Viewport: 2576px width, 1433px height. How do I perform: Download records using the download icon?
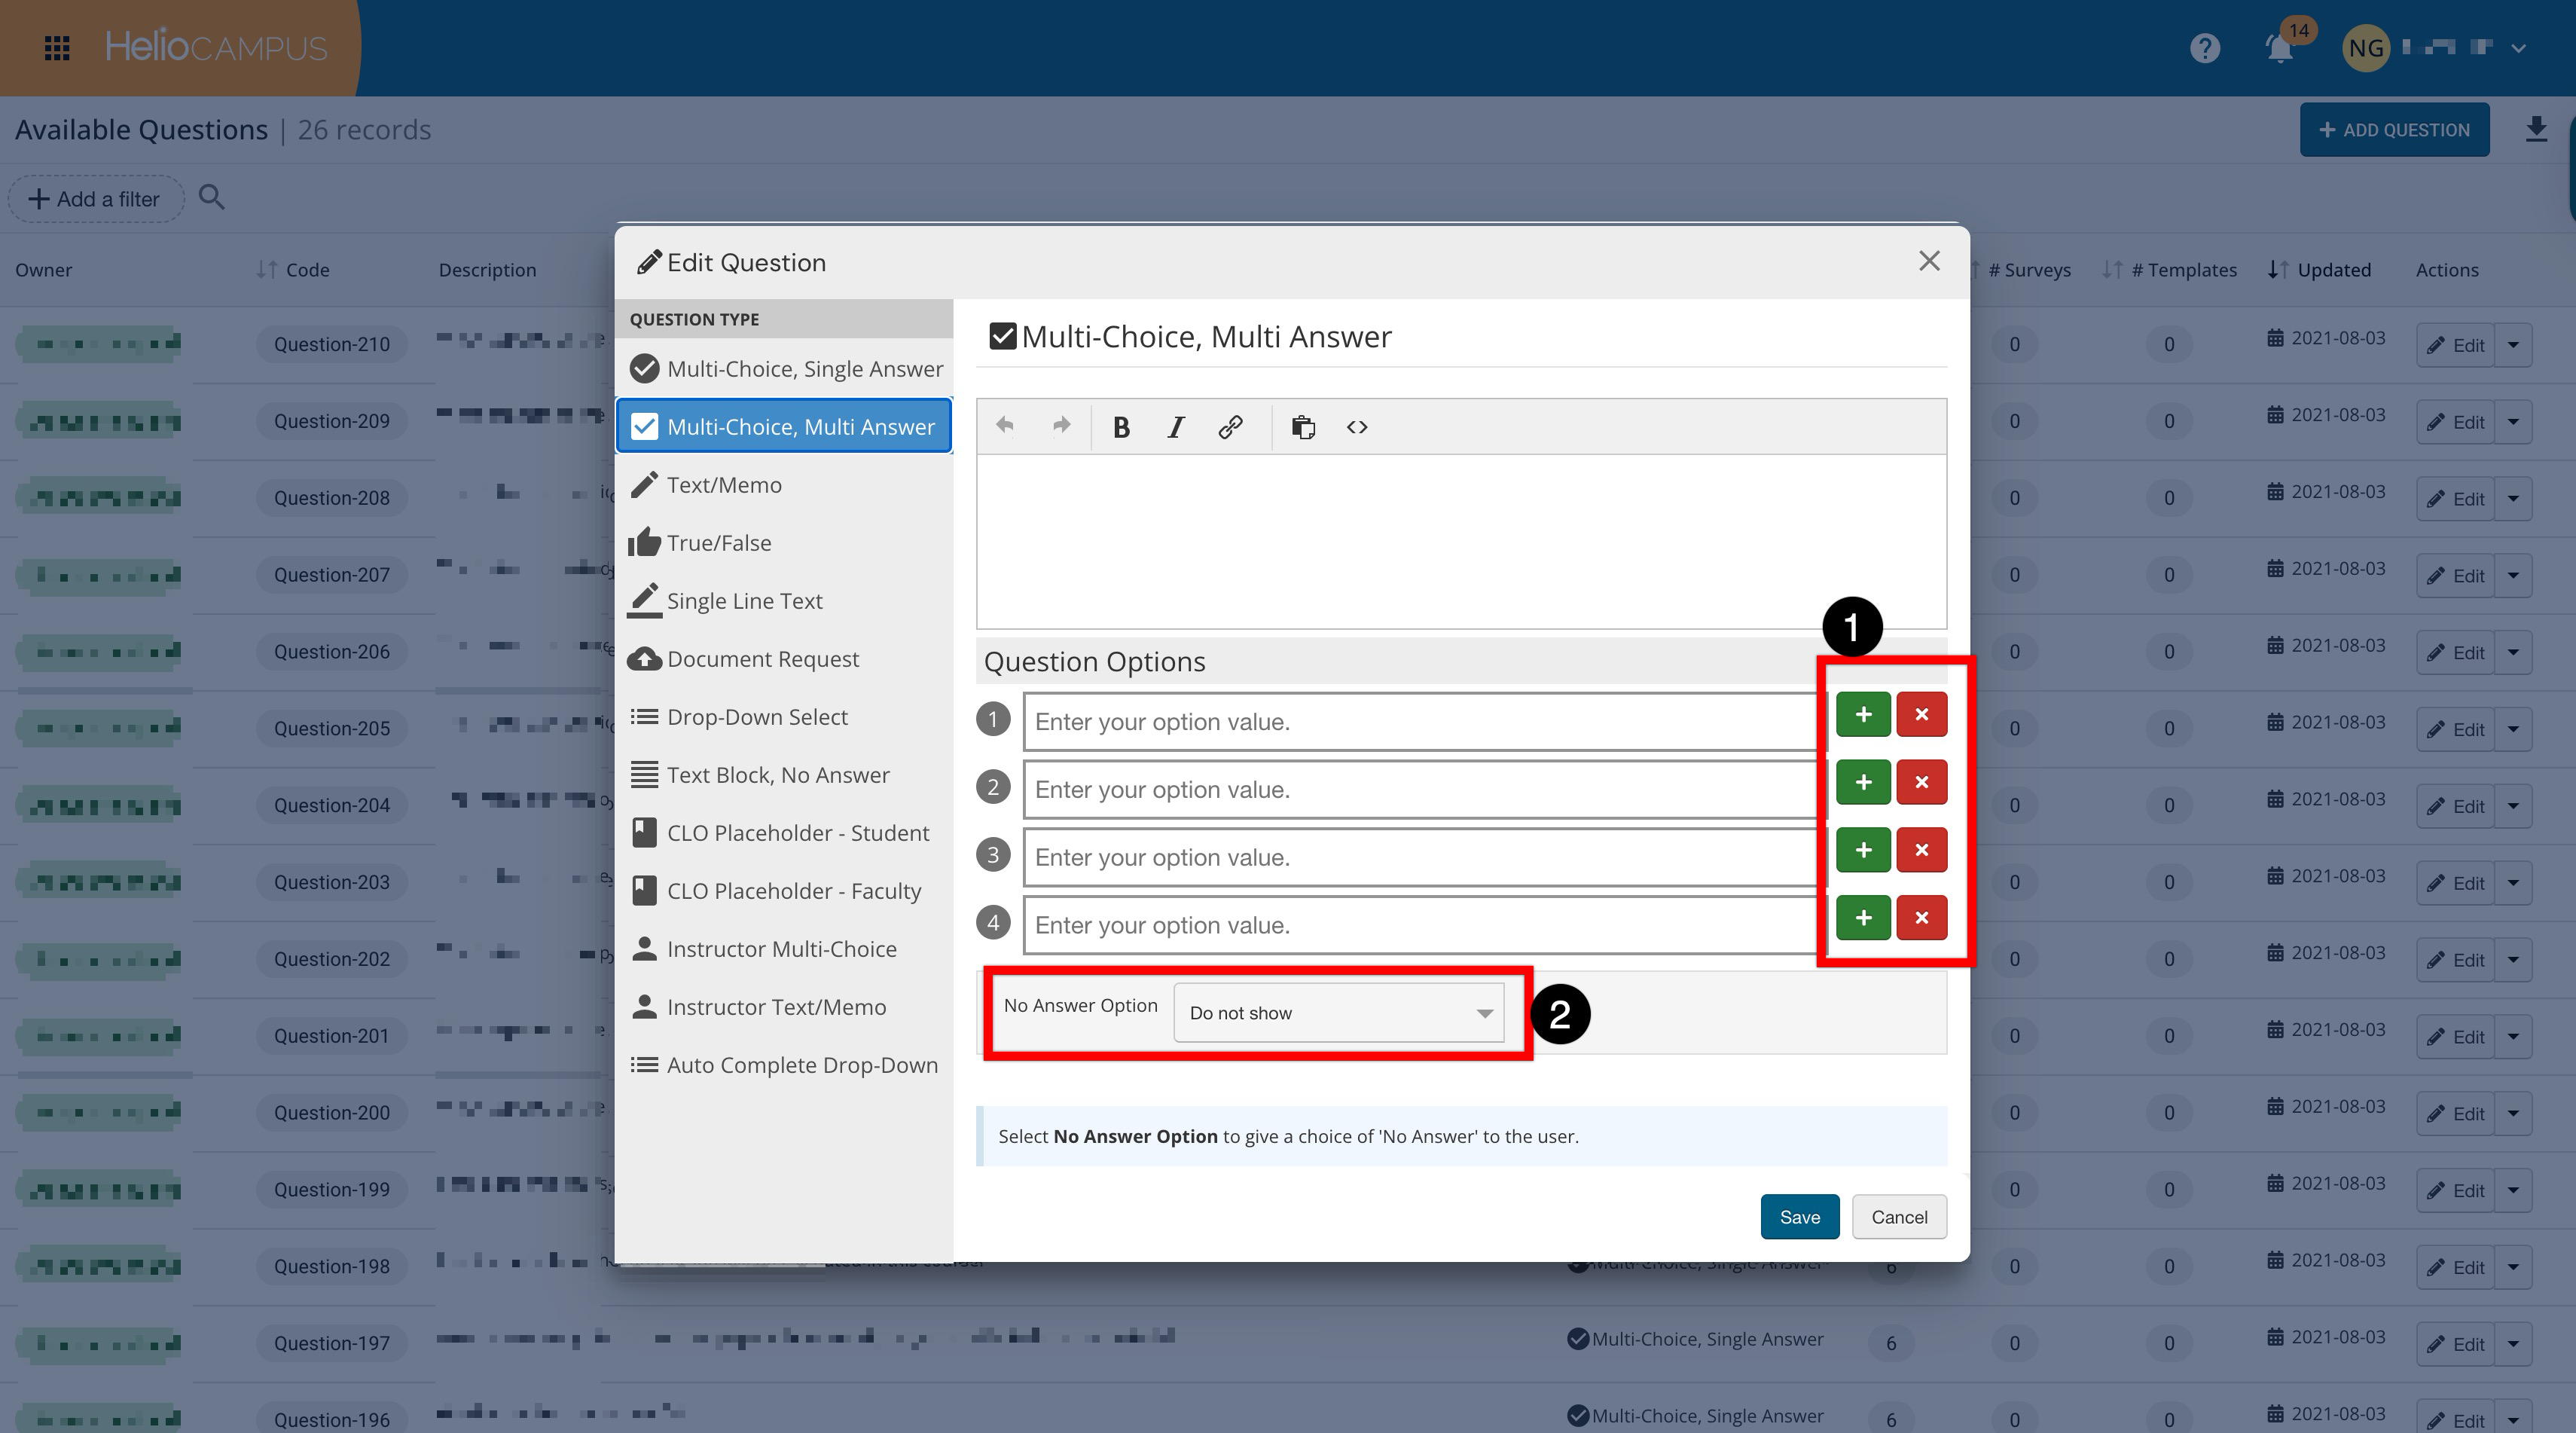tap(2535, 129)
